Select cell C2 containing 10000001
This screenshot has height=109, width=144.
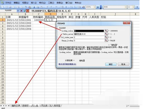coord(39,20)
